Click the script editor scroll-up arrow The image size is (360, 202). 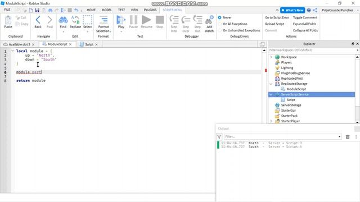click(x=264, y=50)
